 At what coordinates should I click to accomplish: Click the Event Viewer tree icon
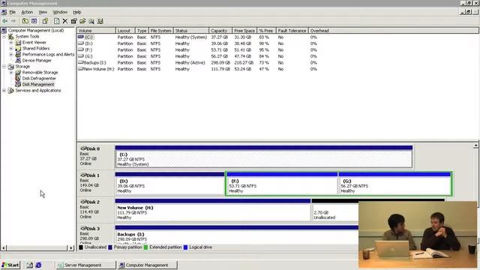point(18,43)
